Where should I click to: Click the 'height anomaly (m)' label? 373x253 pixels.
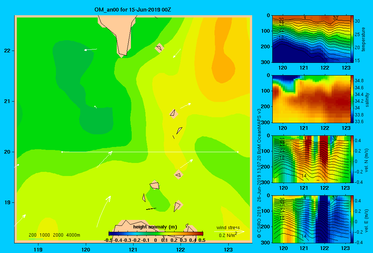point(155,227)
